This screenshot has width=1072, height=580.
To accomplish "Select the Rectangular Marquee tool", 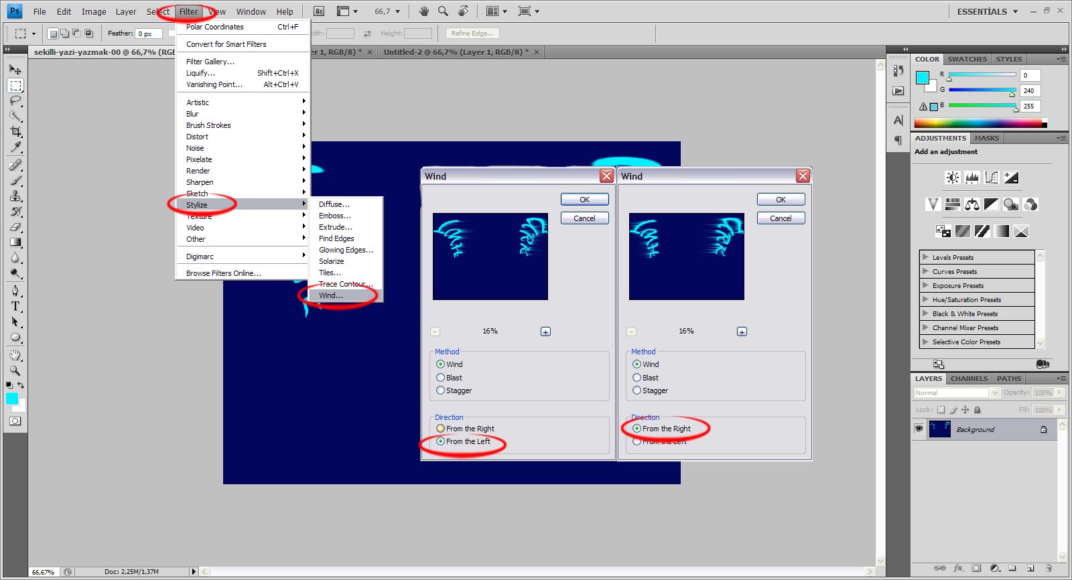I will (15, 85).
